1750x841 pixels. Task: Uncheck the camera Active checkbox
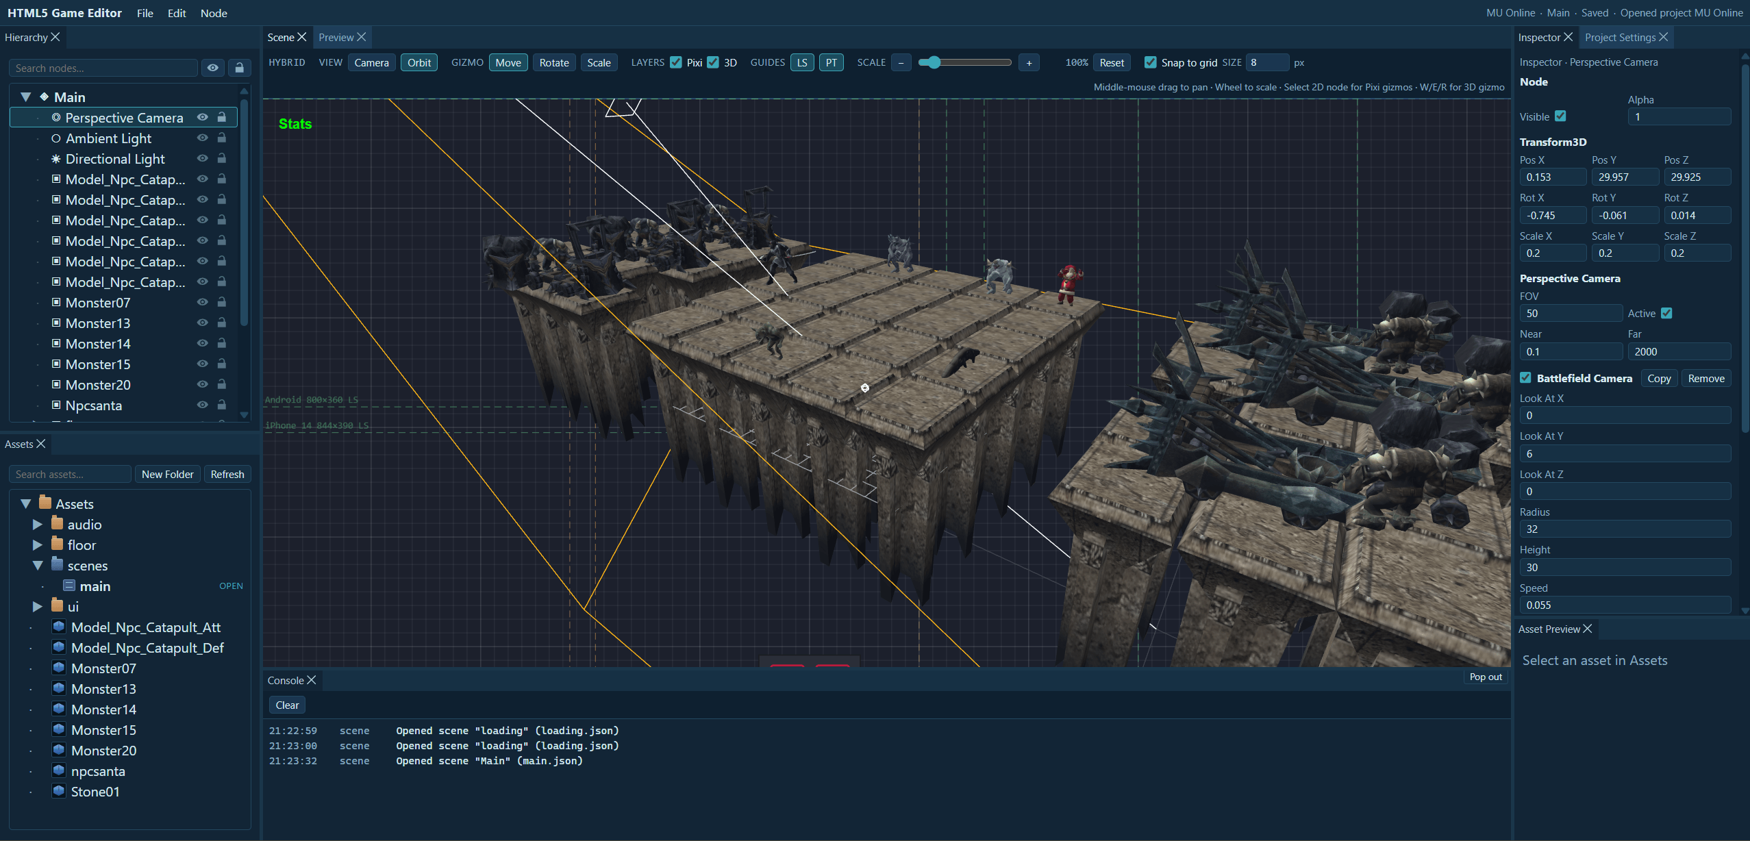[x=1666, y=313]
